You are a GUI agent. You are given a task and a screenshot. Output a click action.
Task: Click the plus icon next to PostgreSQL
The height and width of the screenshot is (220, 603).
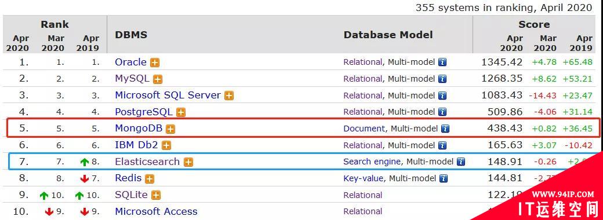click(181, 112)
